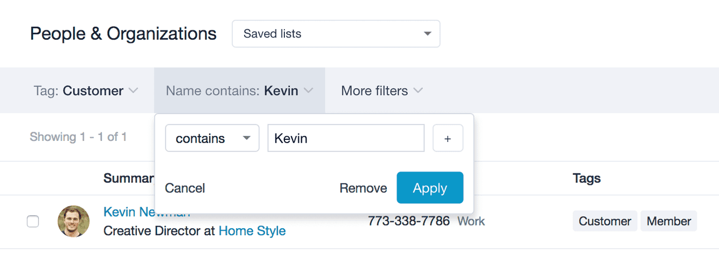The width and height of the screenshot is (719, 262).
Task: Click Cancel in the filter popup
Action: 185,188
